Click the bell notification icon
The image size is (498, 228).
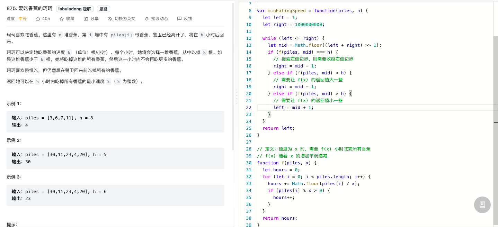[x=147, y=19]
